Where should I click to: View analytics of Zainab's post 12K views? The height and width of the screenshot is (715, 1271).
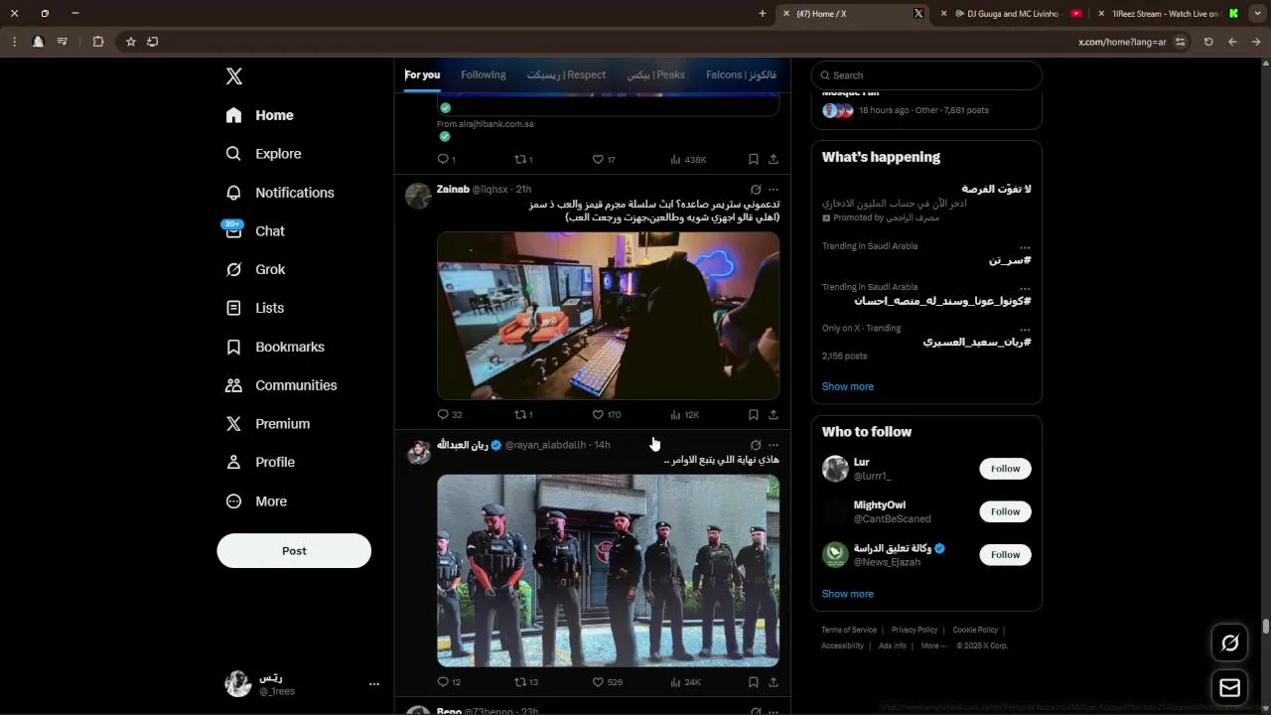coord(684,415)
